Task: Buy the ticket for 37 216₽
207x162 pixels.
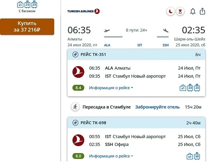Action: pos(27,26)
